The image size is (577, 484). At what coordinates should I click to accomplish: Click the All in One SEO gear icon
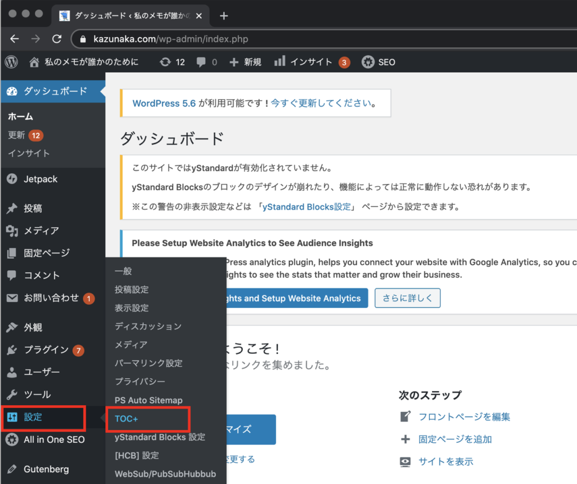pyautogui.click(x=12, y=440)
